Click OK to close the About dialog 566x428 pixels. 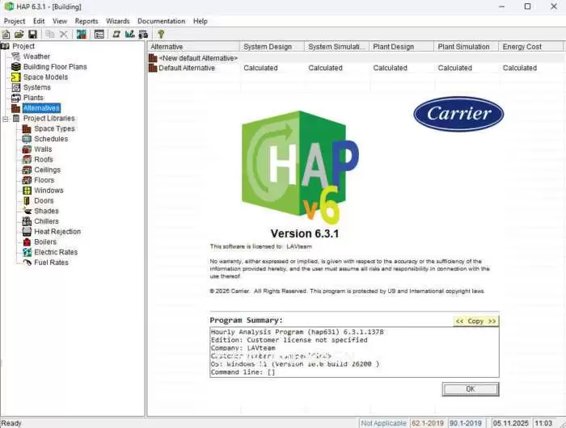471,389
